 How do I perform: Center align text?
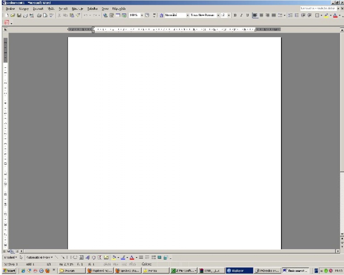tap(261, 15)
